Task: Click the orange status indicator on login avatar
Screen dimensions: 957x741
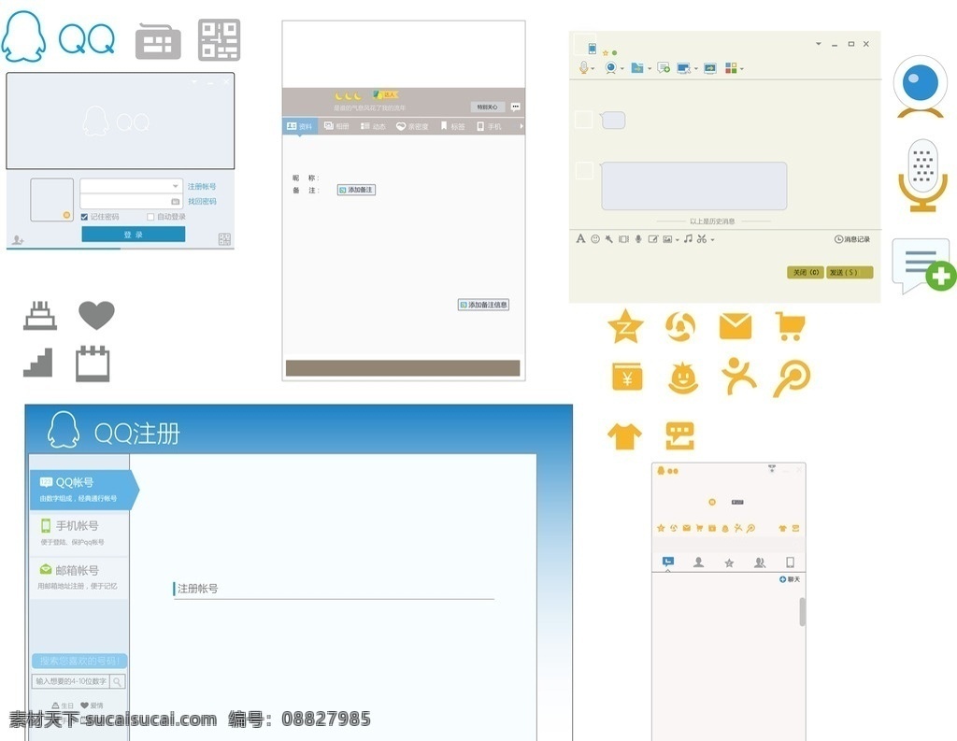Action: 66,215
